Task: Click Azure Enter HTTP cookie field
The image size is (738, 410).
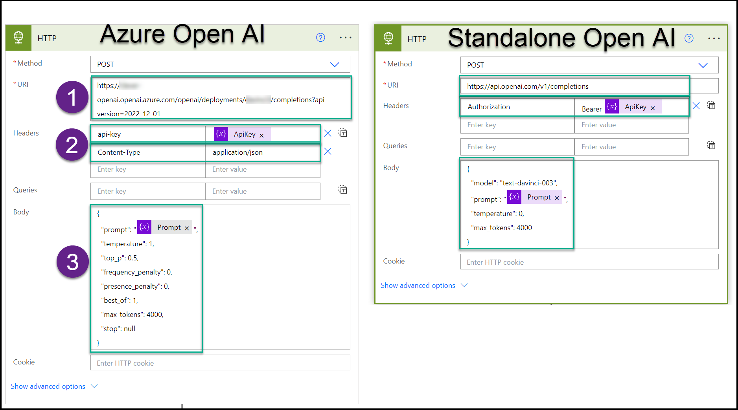Action: pos(220,363)
